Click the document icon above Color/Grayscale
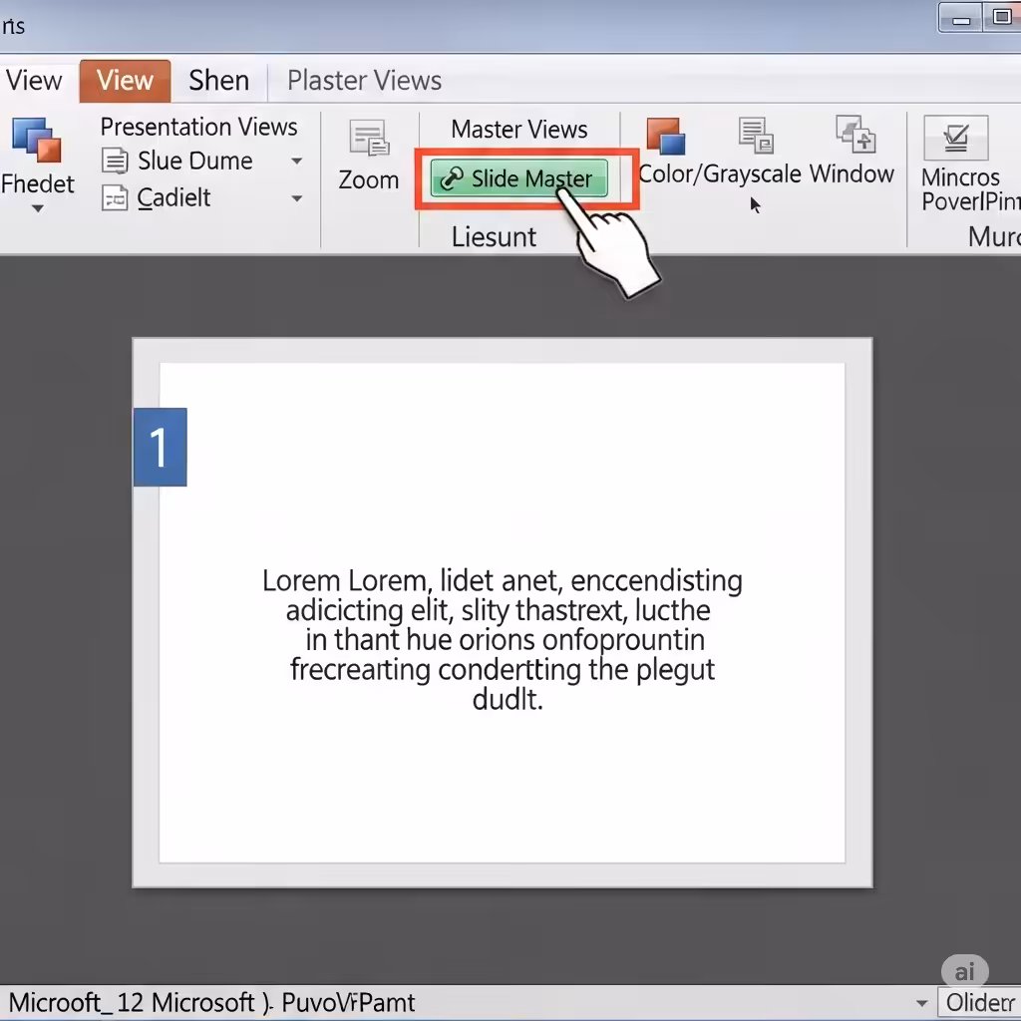This screenshot has height=1021, width=1021. [x=756, y=135]
